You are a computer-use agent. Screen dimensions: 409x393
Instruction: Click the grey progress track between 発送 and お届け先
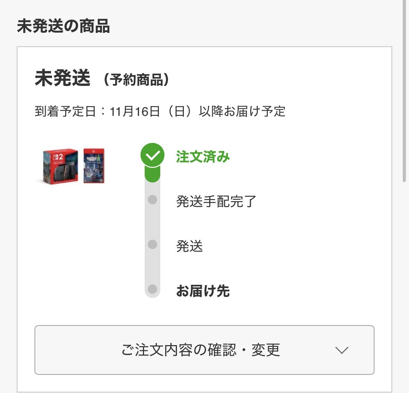152,267
